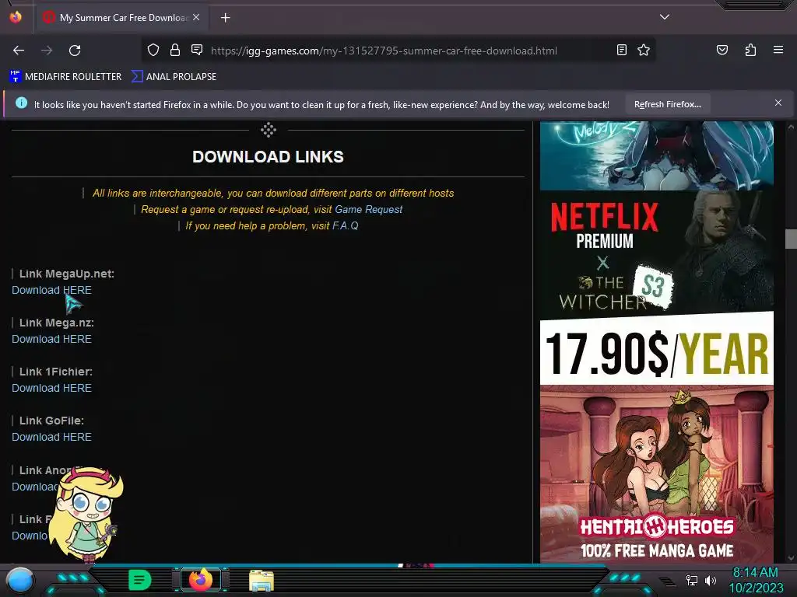The width and height of the screenshot is (797, 597).
Task: Click scrollbar down arrow at bottom
Action: [791, 558]
